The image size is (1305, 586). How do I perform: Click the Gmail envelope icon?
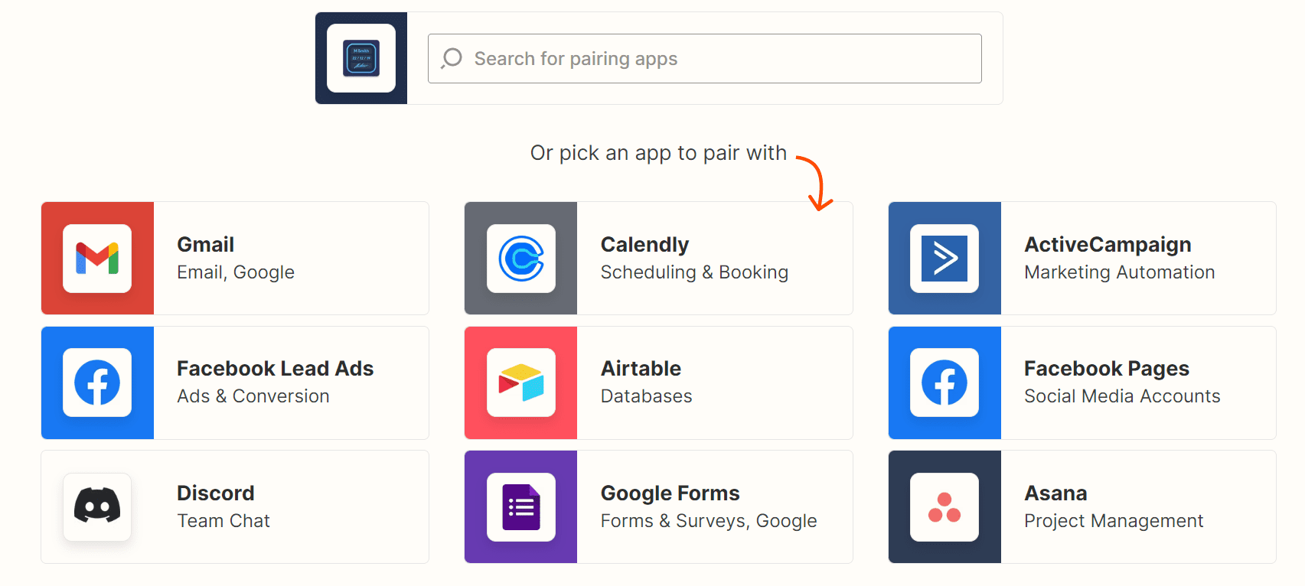97,259
